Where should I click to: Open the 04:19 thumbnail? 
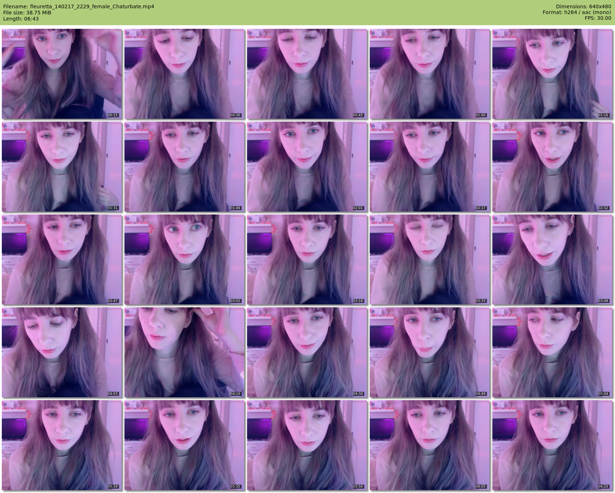[x=184, y=352]
